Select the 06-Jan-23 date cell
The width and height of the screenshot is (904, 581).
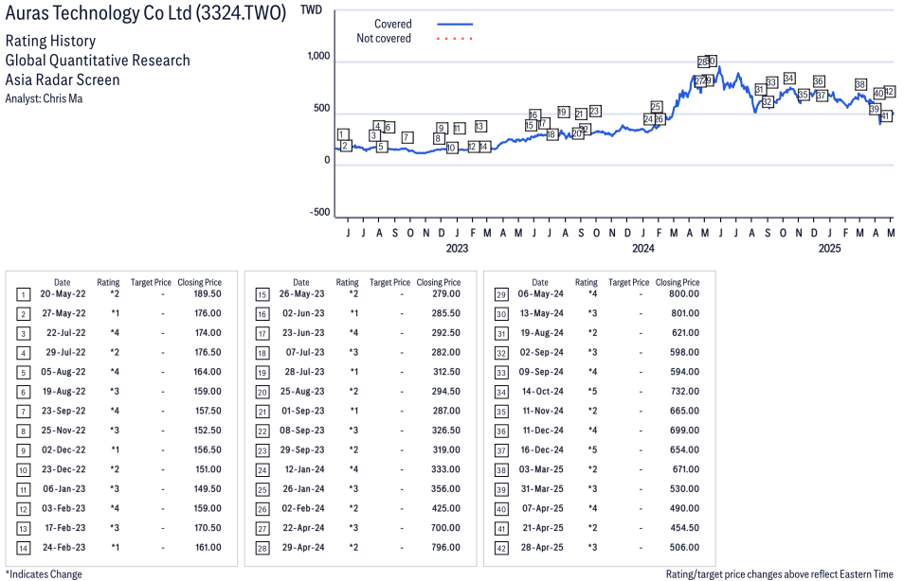coord(64,489)
